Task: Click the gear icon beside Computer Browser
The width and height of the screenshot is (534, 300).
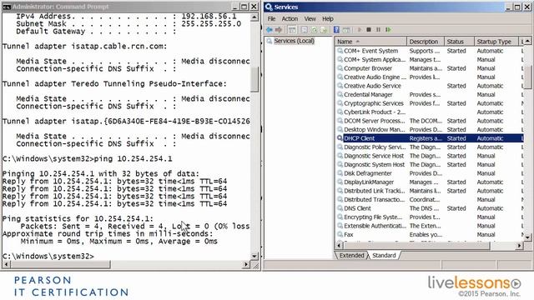Action: (340, 68)
